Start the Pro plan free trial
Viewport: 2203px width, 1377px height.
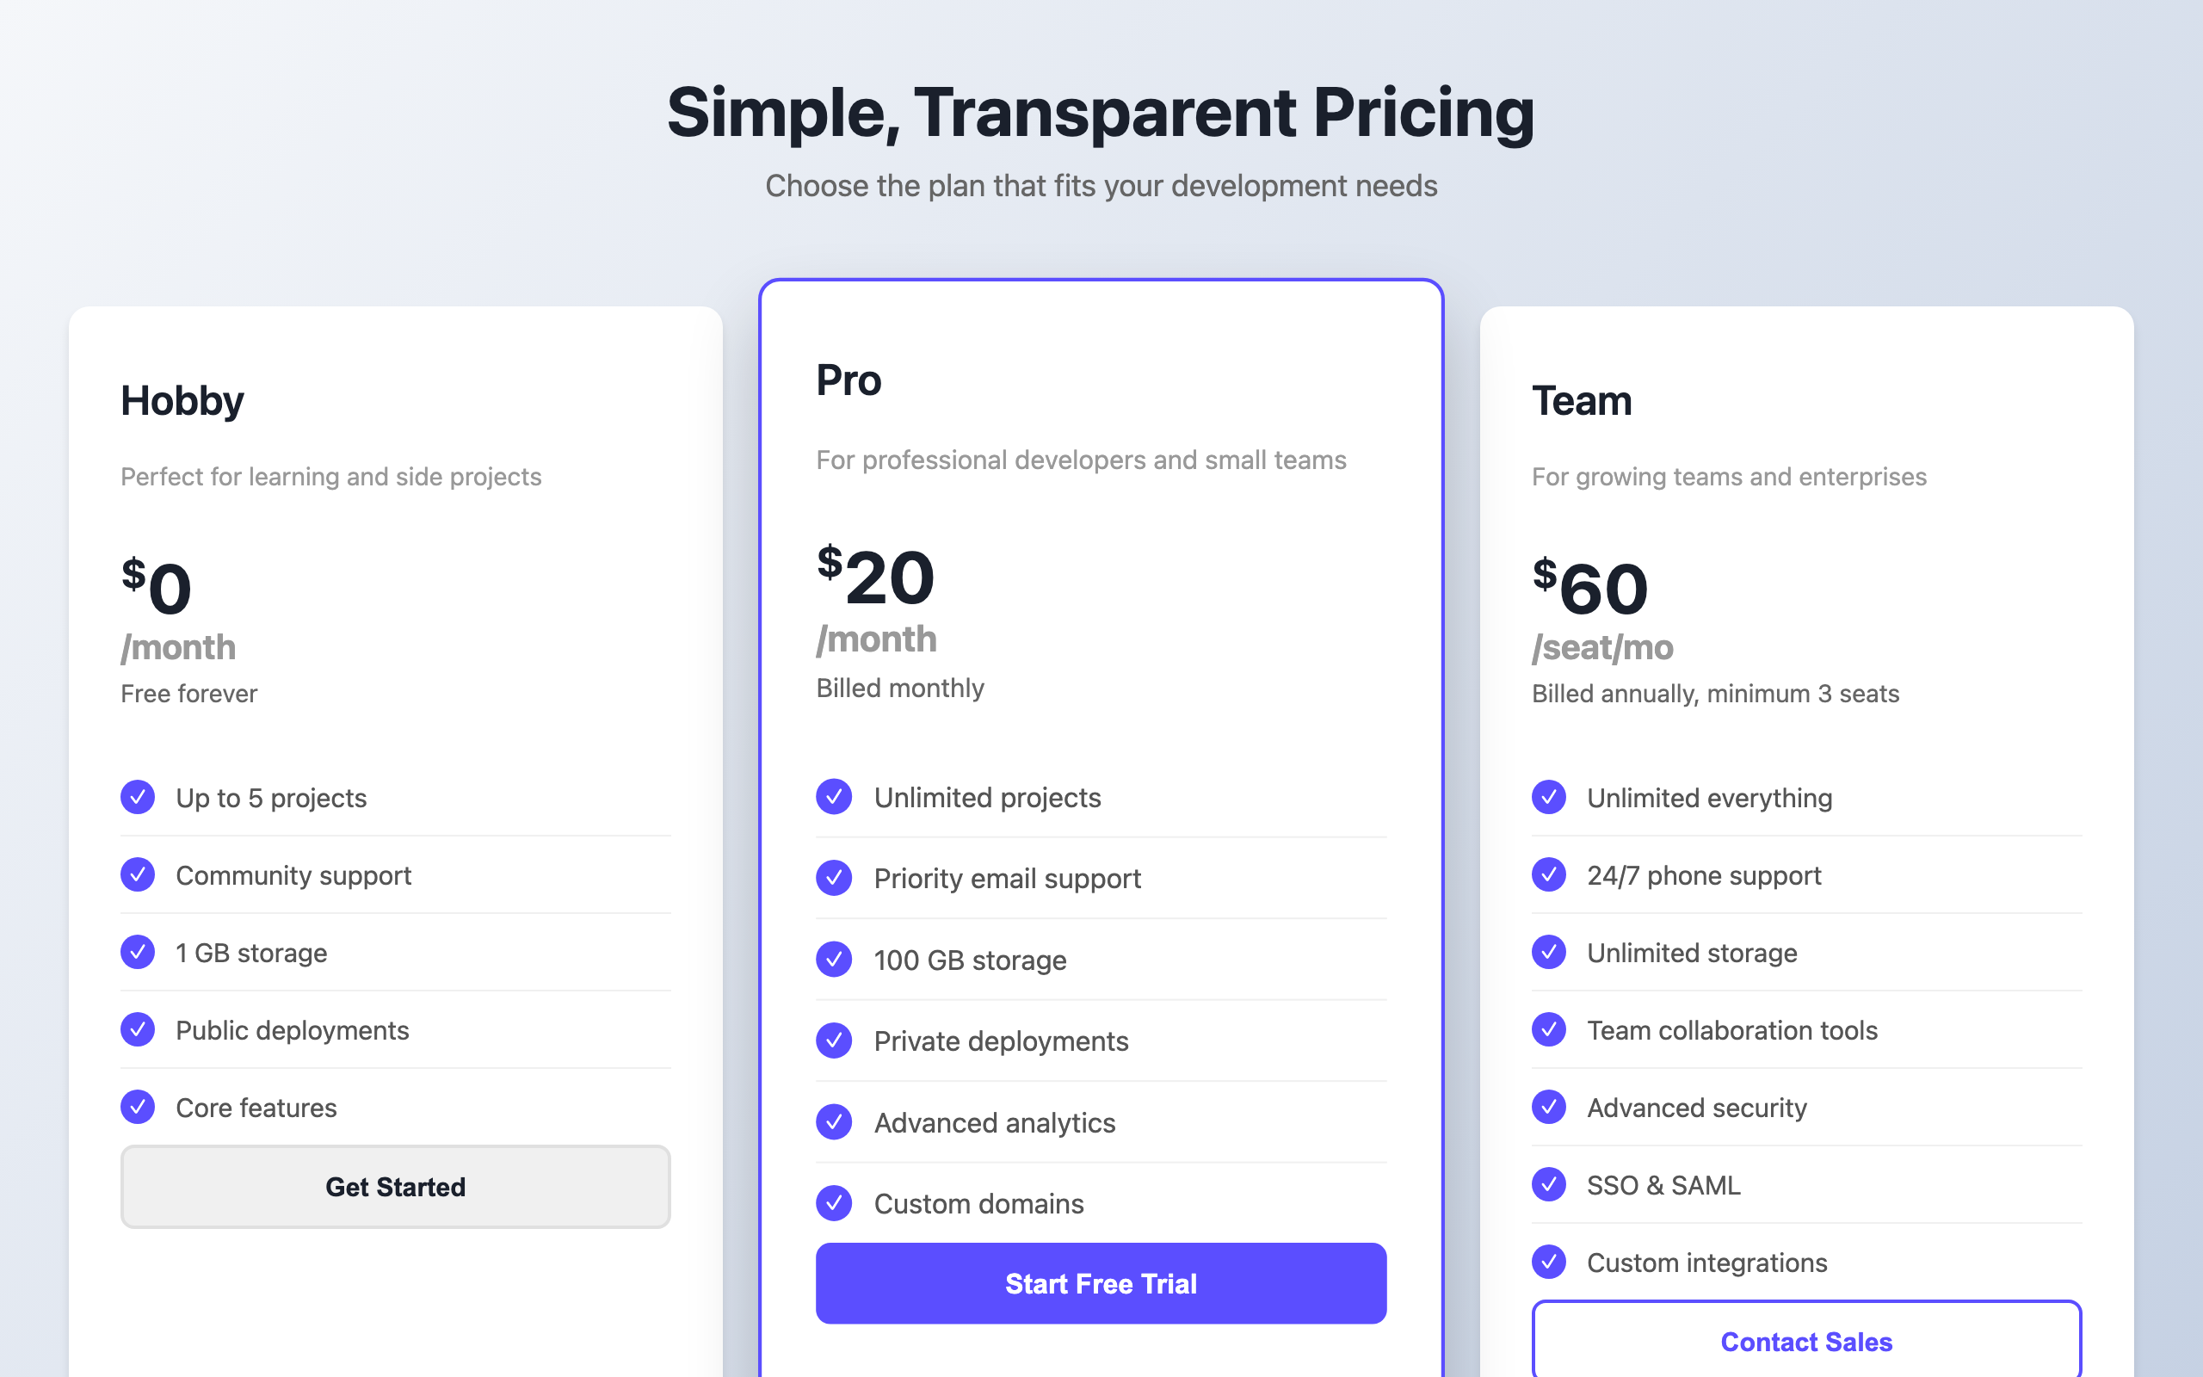1101,1283
